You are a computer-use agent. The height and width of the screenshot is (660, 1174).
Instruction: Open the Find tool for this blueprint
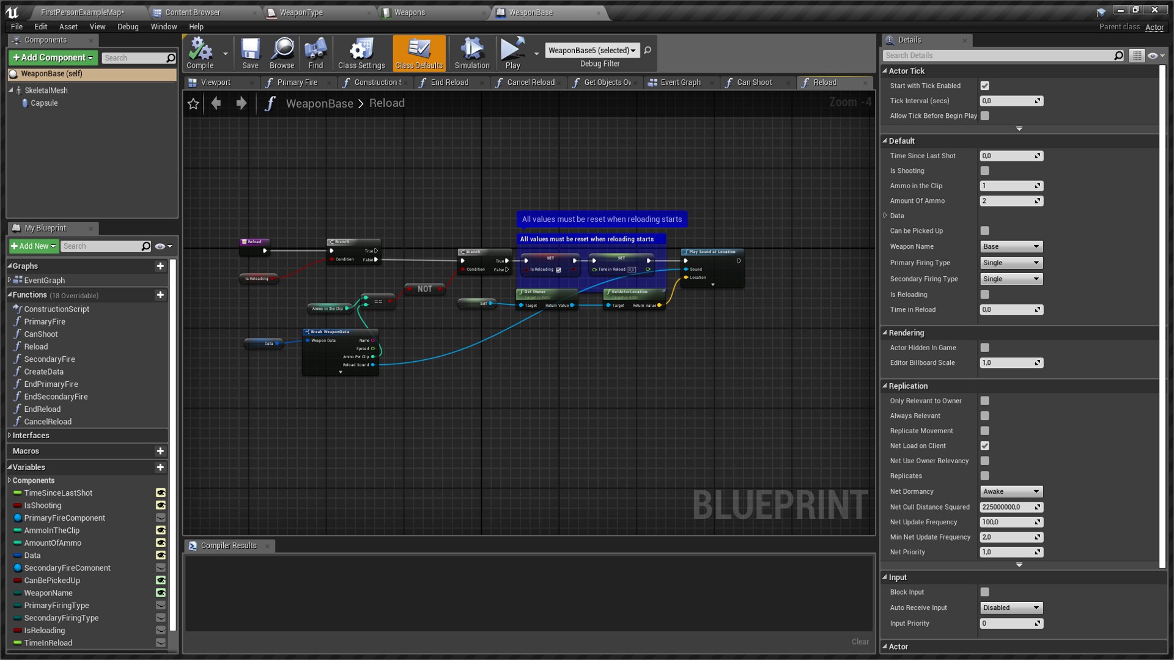click(x=316, y=53)
